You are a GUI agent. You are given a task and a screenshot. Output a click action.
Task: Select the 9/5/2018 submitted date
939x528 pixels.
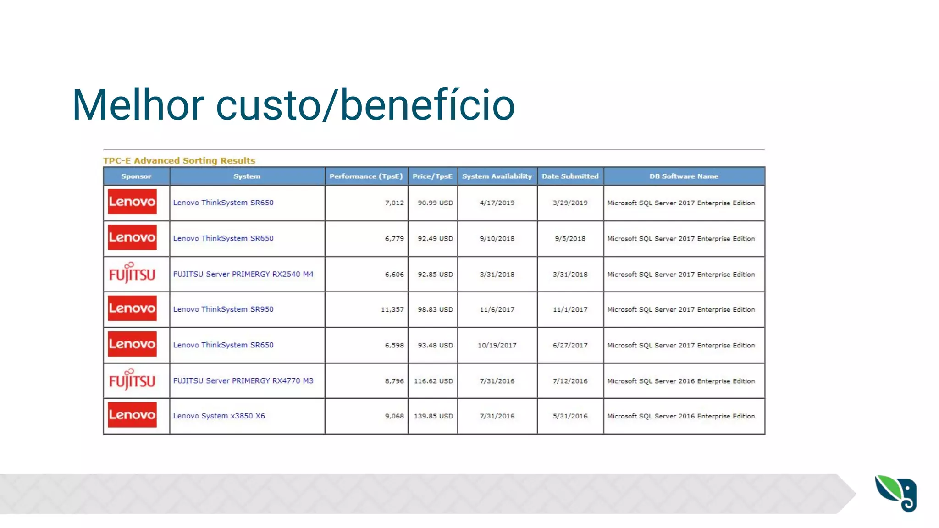pos(570,239)
